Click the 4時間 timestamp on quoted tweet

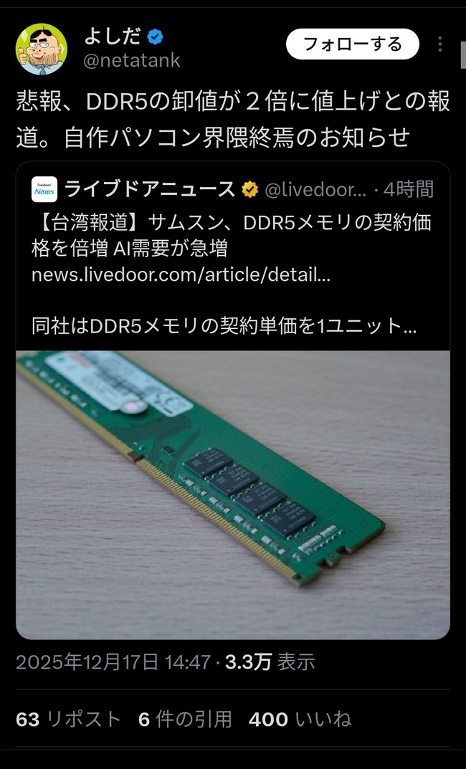click(408, 189)
